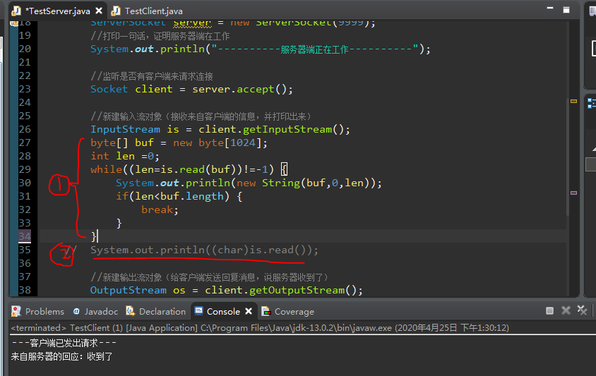The image size is (596, 376).
Task: Click the Coverage view icon
Action: coord(266,311)
